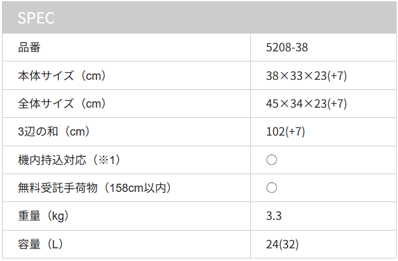This screenshot has width=398, height=261.
Task: Click the product number 5208-38
Action: click(x=287, y=48)
